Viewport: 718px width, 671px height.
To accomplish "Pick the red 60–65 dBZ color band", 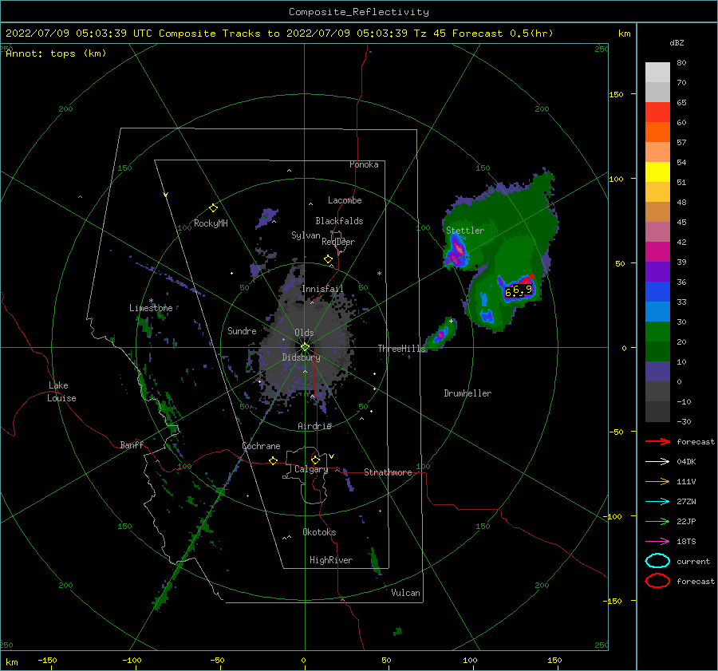I will click(657, 112).
